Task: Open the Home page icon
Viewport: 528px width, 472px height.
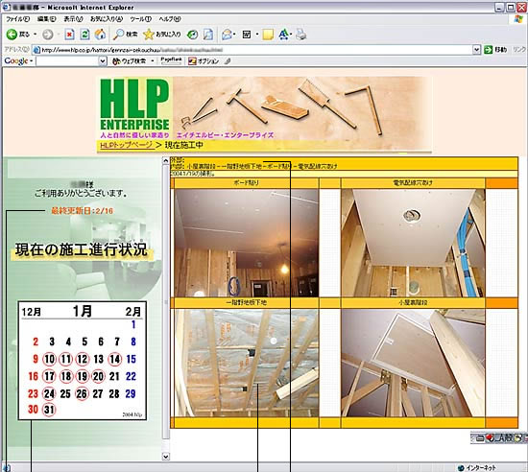Action: [x=100, y=35]
